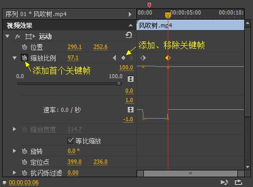Click graph maximum value 100.0
The height and width of the screenshot is (187, 253).
126,67
